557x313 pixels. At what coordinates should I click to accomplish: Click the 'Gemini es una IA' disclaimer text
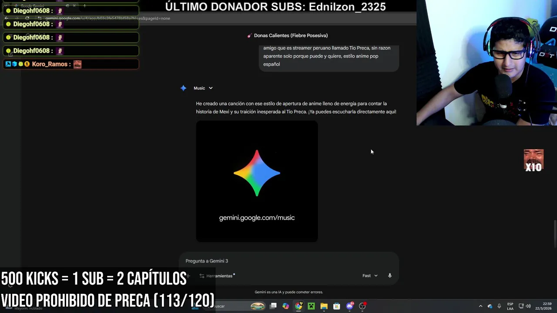(x=289, y=292)
